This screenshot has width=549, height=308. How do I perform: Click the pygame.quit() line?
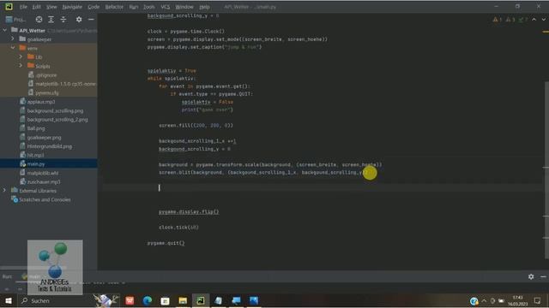pos(166,243)
